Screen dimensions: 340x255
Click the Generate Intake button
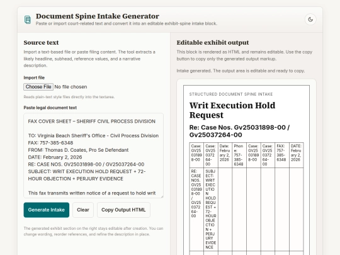pyautogui.click(x=47, y=210)
